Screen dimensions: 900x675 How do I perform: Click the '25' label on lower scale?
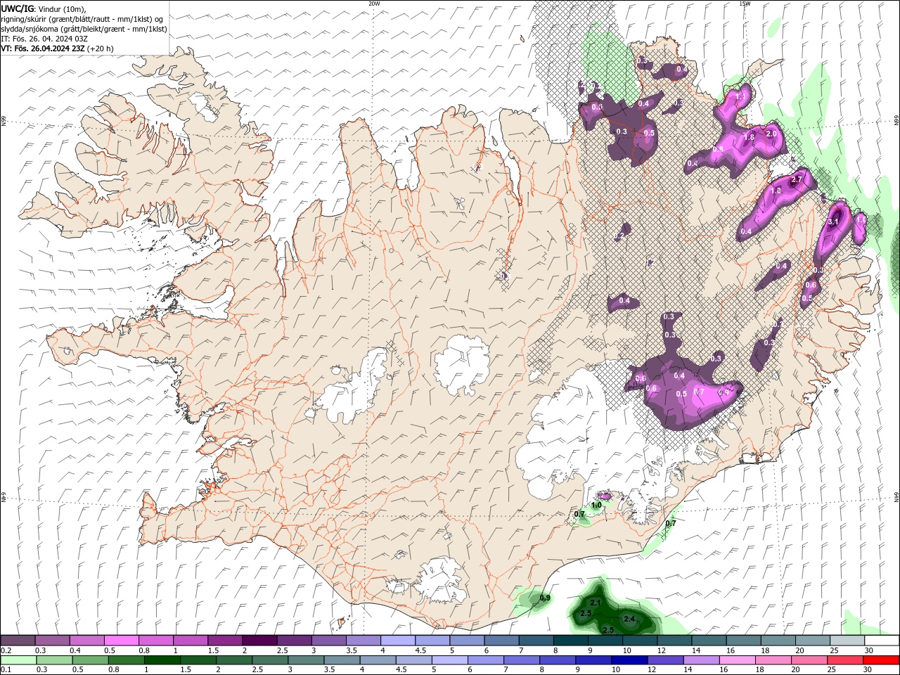[832, 670]
